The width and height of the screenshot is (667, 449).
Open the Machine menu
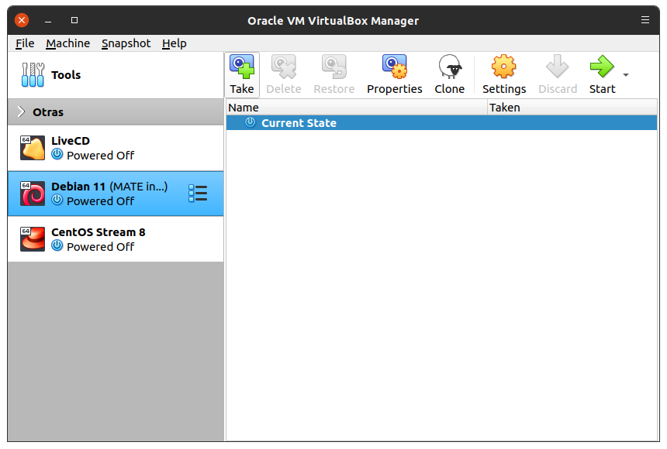[67, 43]
